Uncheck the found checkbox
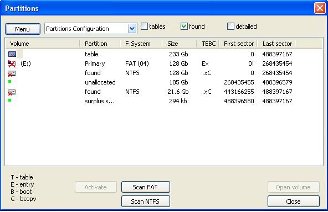328x212 pixels. coord(184,26)
